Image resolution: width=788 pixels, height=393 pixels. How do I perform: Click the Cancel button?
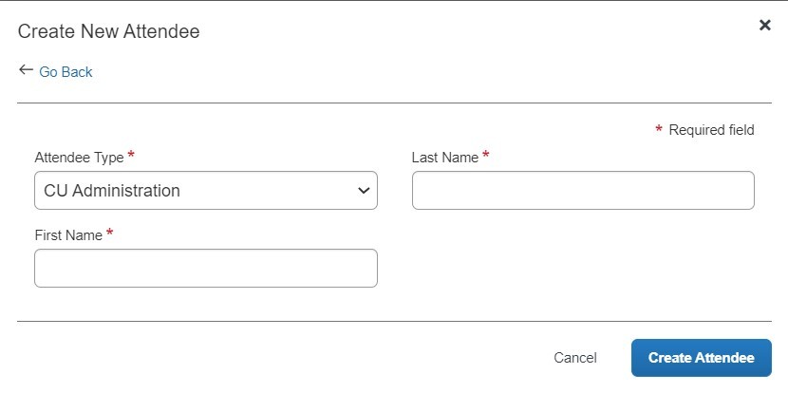575,358
